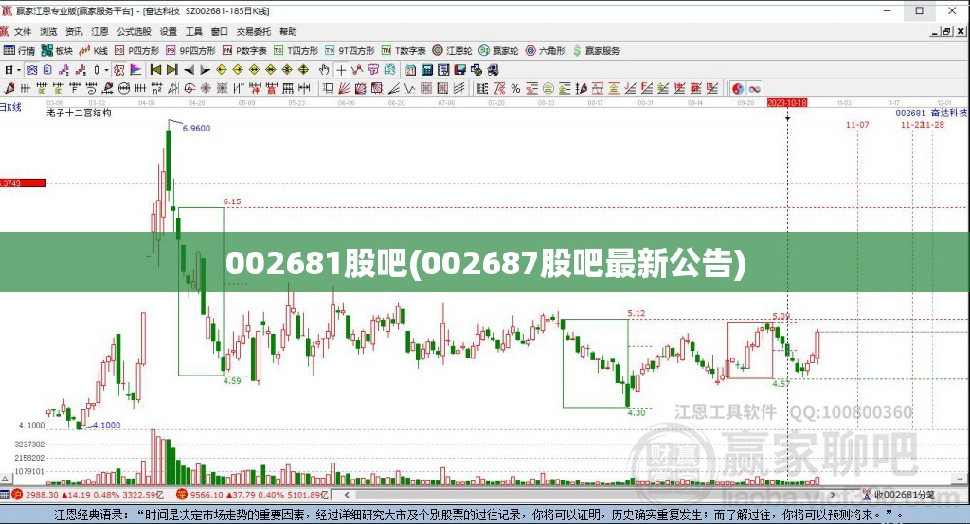Select the hand pan tool
The width and height of the screenshot is (970, 524).
coord(324,70)
